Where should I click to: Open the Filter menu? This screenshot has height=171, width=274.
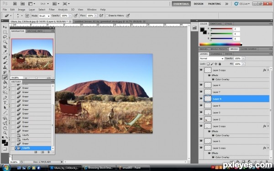tap(52, 10)
